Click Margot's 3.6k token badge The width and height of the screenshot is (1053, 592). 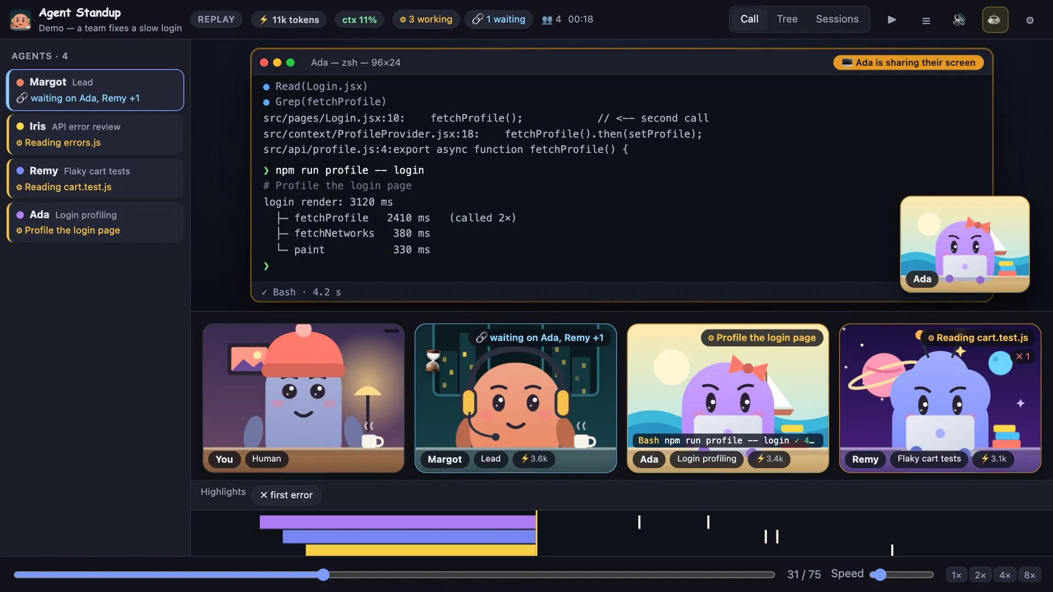point(534,459)
